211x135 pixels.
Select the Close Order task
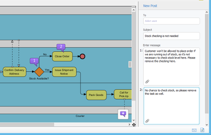pyautogui.click(x=62, y=56)
